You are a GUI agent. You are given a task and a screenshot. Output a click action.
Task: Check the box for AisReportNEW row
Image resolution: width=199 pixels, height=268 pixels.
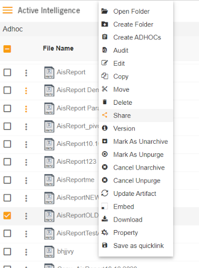click(x=7, y=198)
